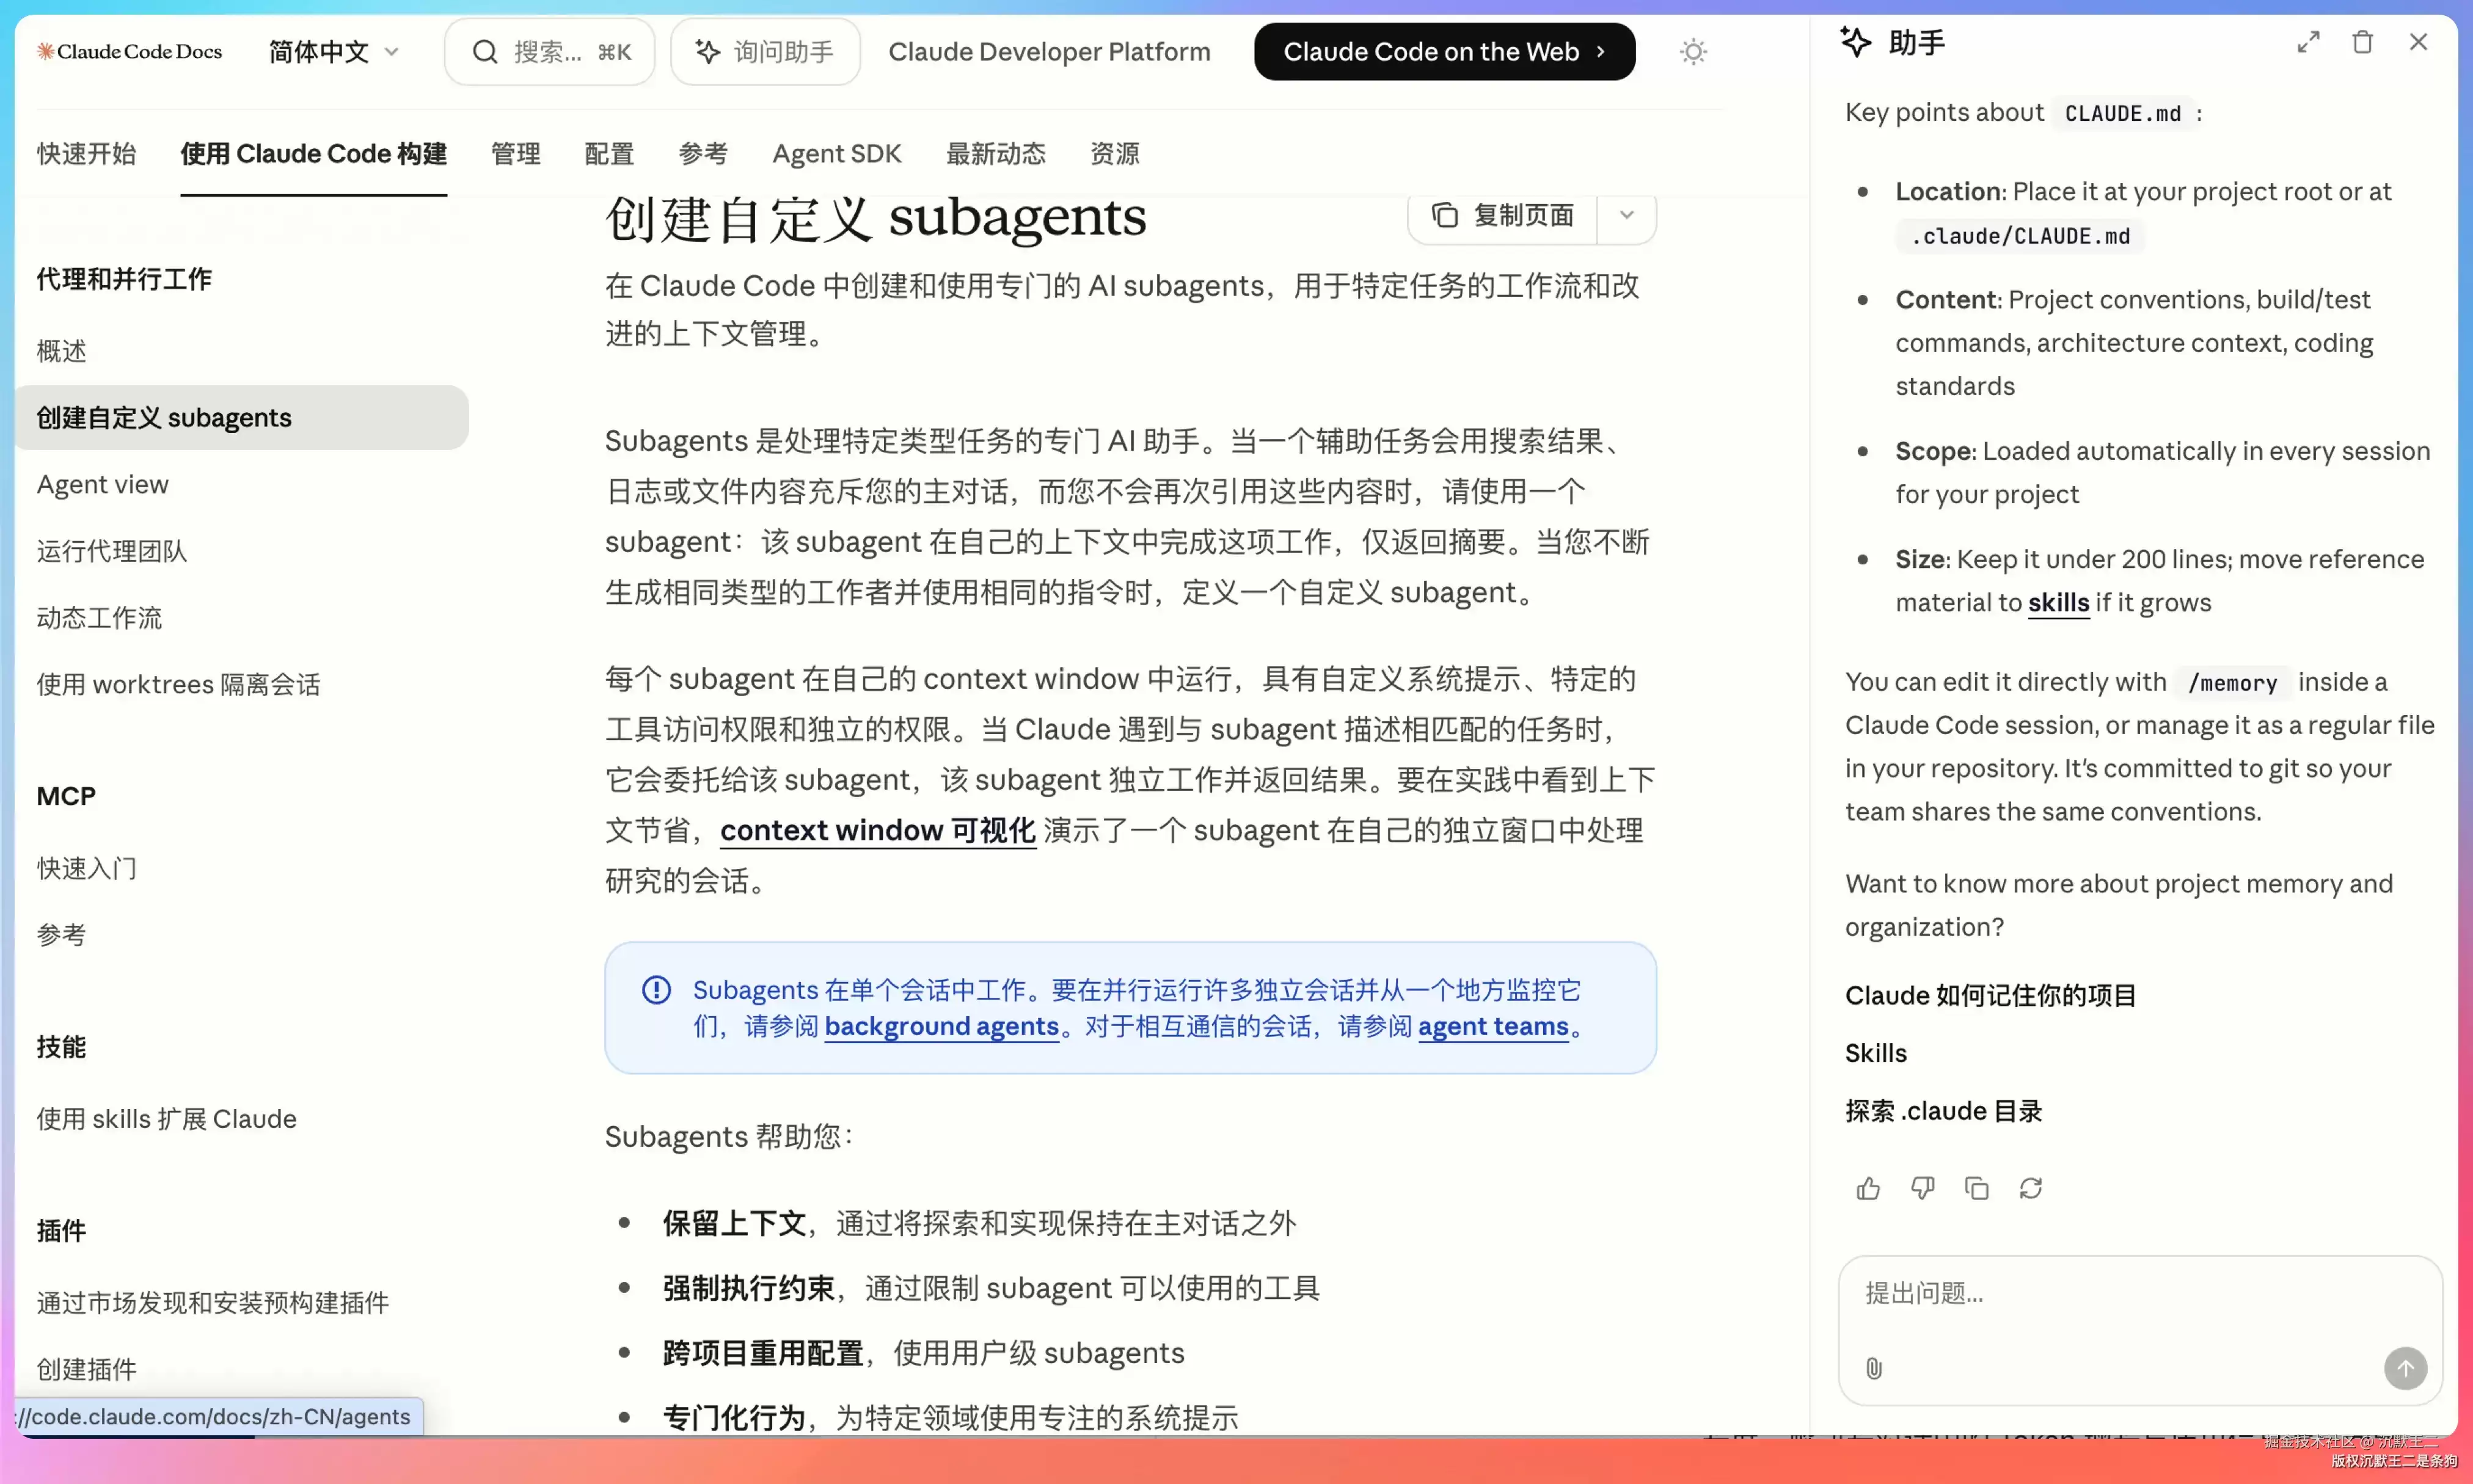Follow the background agents link
This screenshot has width=2473, height=1484.
[941, 1026]
